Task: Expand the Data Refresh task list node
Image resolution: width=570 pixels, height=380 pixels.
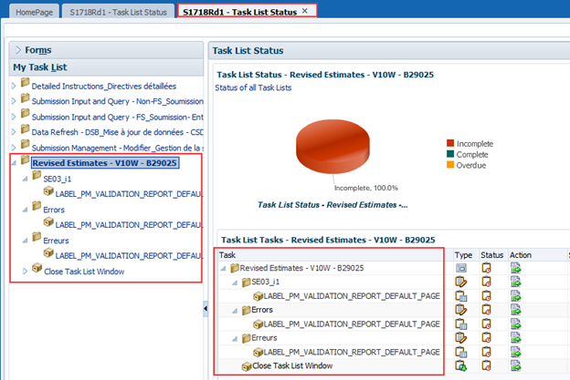Action: pyautogui.click(x=13, y=132)
